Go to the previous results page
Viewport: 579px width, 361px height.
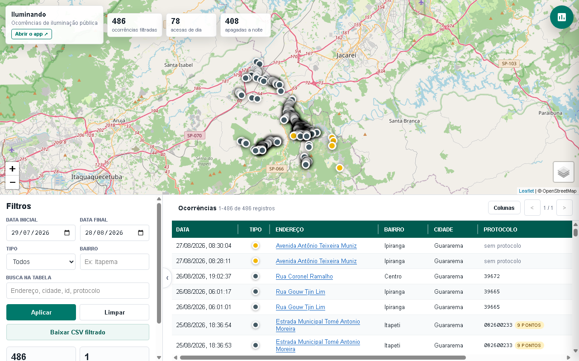click(x=532, y=208)
